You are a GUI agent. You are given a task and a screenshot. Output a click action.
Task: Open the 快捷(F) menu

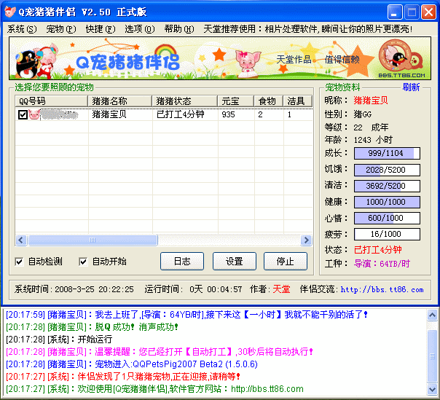(101, 29)
